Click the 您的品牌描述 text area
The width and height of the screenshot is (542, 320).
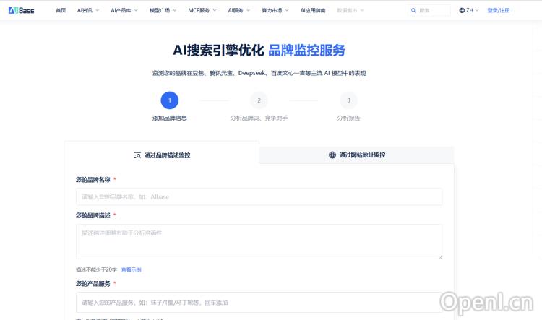259,241
